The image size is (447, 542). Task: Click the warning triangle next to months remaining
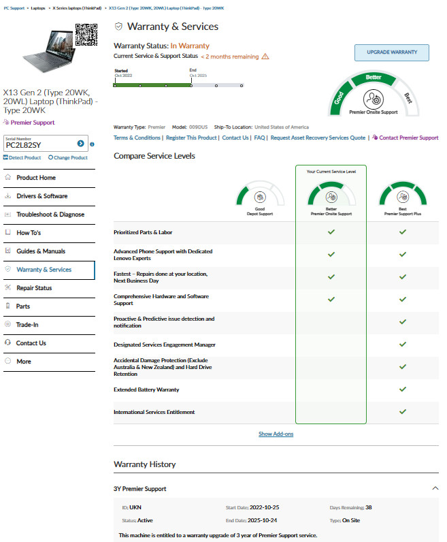(x=265, y=57)
